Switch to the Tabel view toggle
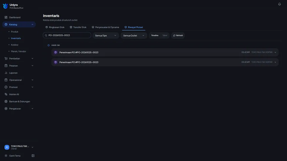The height and width of the screenshot is (161, 287). (x=165, y=35)
